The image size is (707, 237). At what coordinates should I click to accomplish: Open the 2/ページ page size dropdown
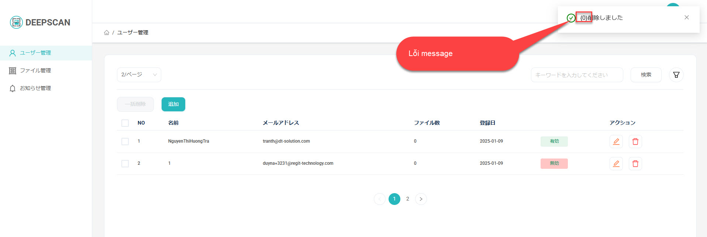[139, 75]
